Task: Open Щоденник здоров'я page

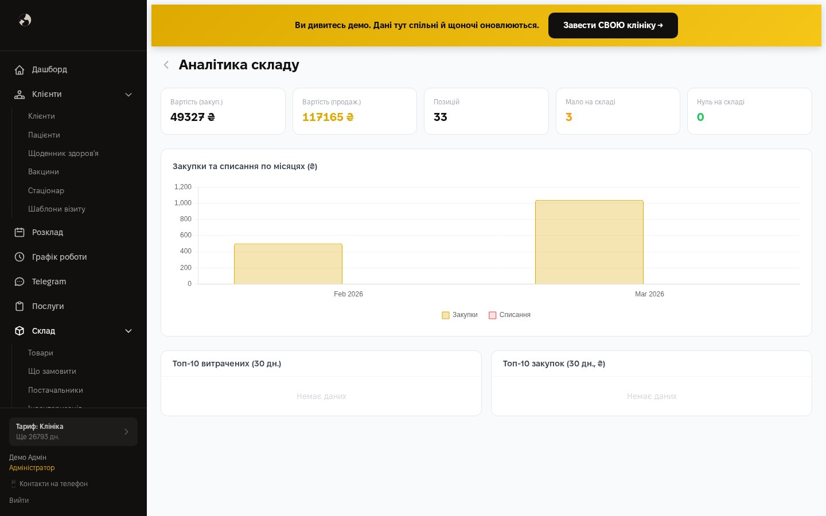Action: pos(63,153)
